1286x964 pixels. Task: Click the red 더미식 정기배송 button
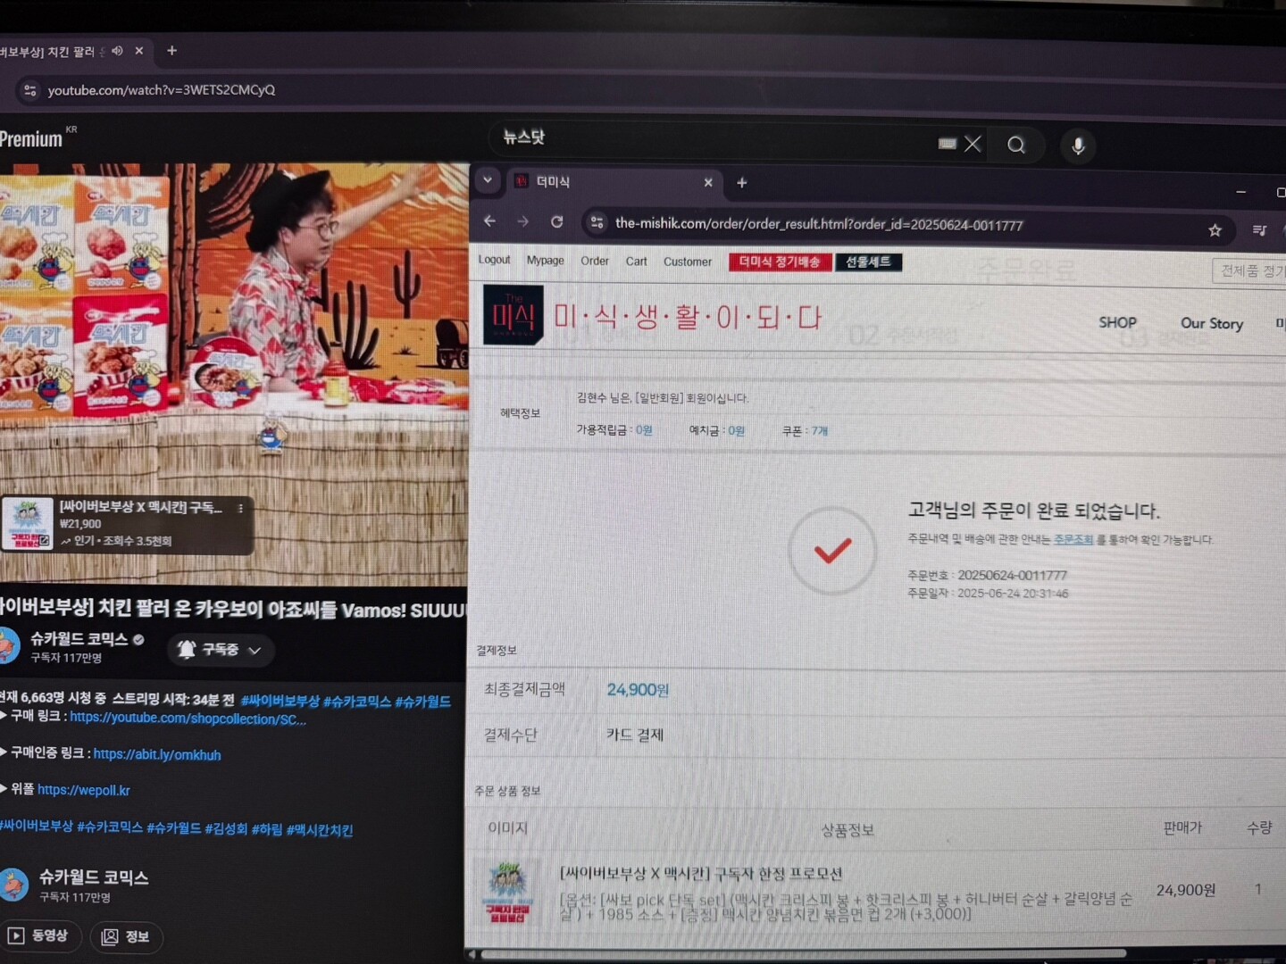[x=780, y=262]
